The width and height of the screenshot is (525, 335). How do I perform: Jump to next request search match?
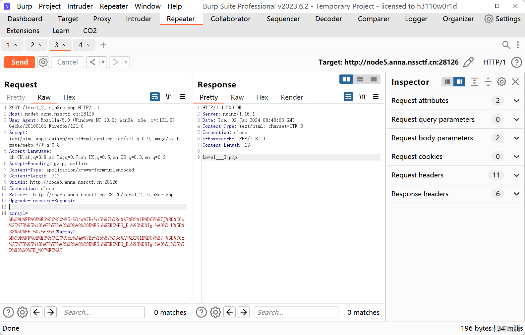click(51, 312)
